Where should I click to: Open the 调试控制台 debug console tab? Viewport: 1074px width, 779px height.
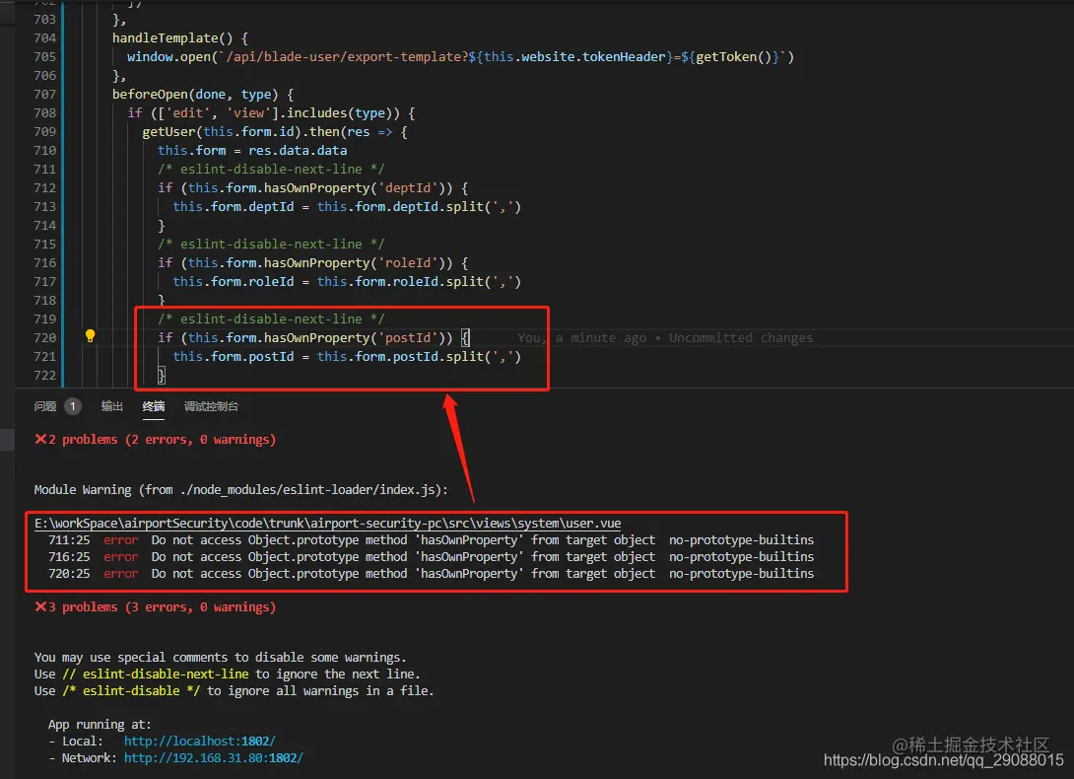pos(211,406)
